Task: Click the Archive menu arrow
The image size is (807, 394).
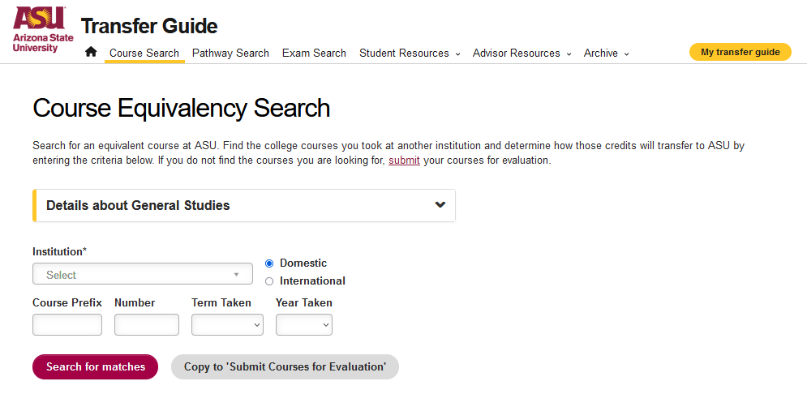Action: [626, 54]
